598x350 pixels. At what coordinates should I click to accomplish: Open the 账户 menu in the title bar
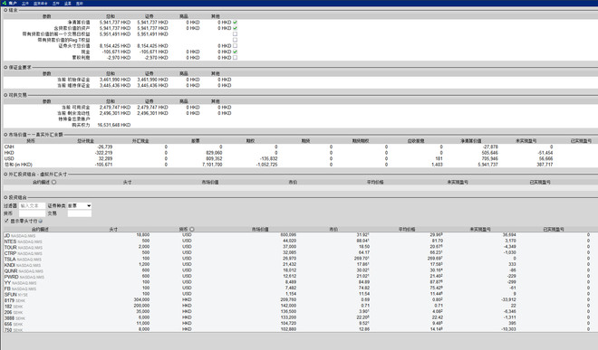[13, 3]
